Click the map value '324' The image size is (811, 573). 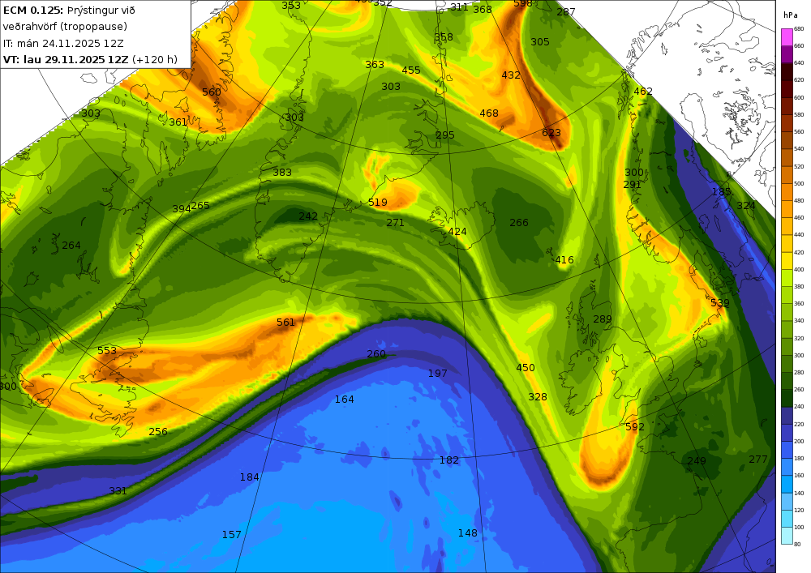(x=746, y=206)
